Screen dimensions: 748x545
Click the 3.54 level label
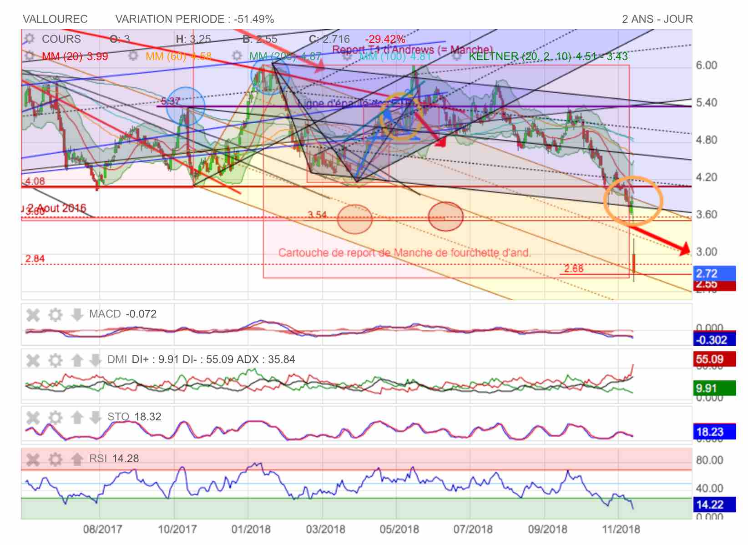317,214
